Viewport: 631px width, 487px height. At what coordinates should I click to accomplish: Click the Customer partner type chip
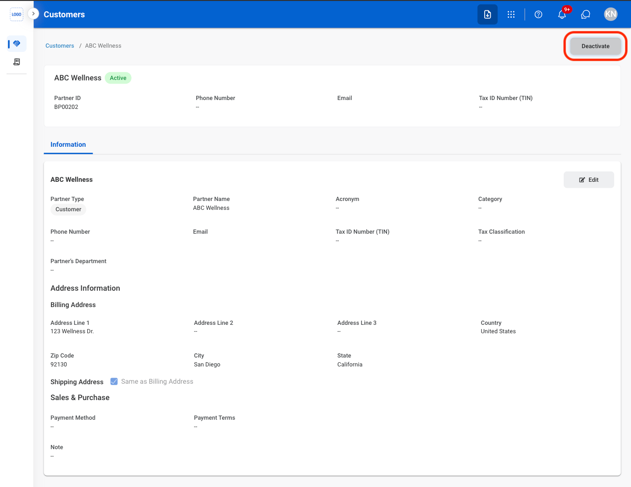[68, 209]
